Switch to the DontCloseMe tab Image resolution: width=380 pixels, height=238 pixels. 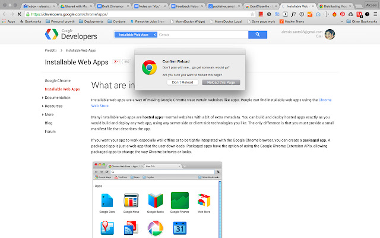pos(261,6)
